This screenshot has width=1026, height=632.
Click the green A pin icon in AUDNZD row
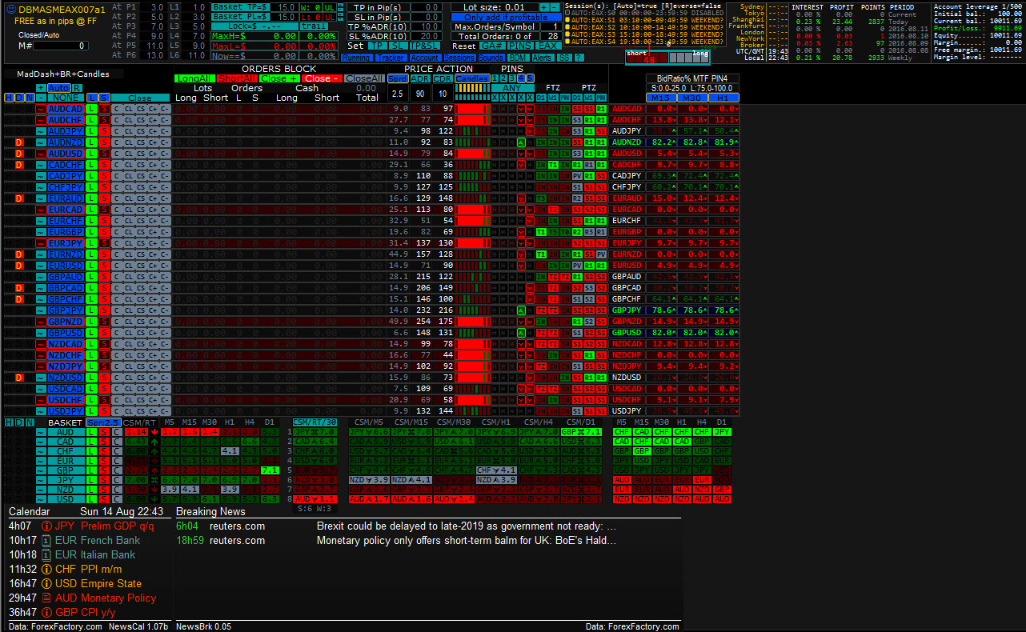(521, 142)
